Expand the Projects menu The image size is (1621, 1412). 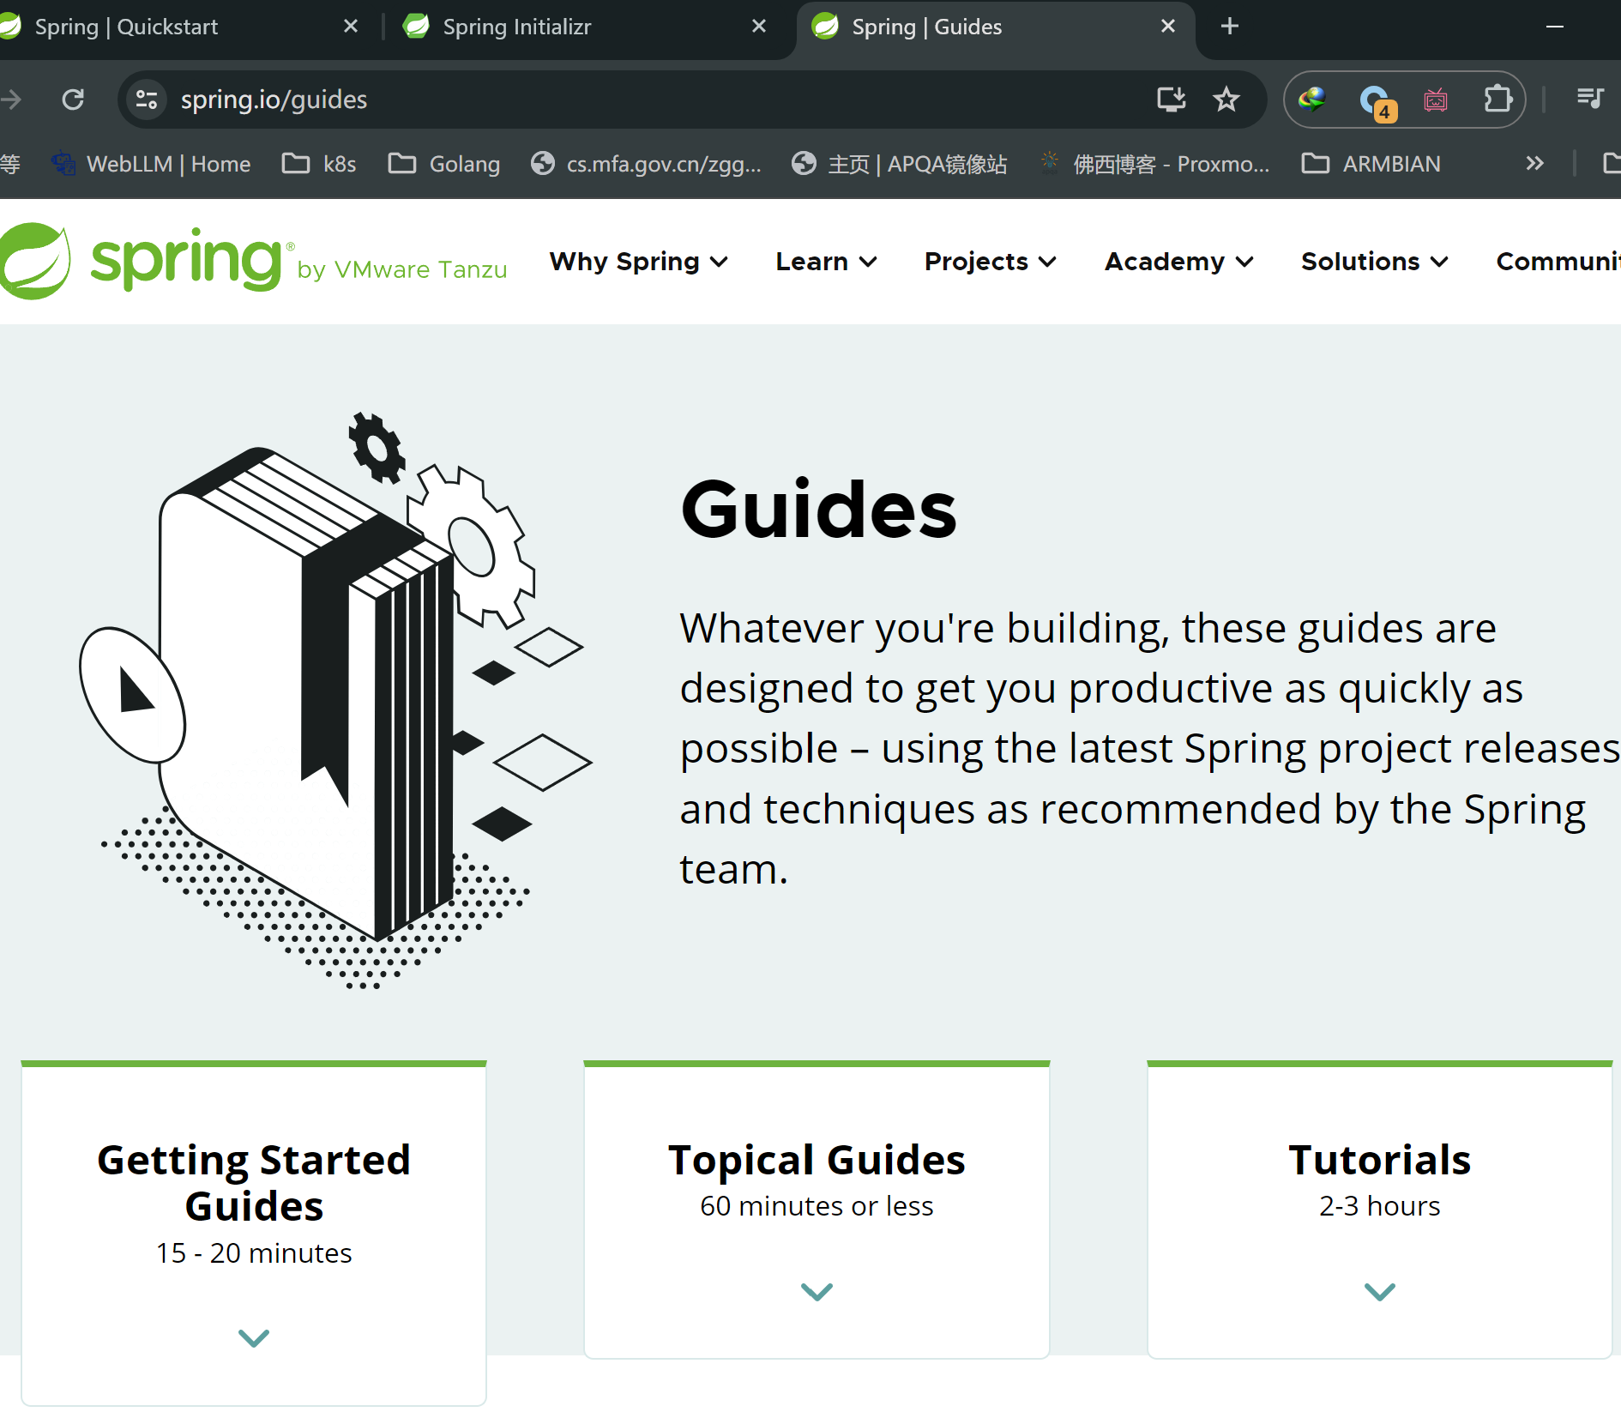[x=990, y=262]
